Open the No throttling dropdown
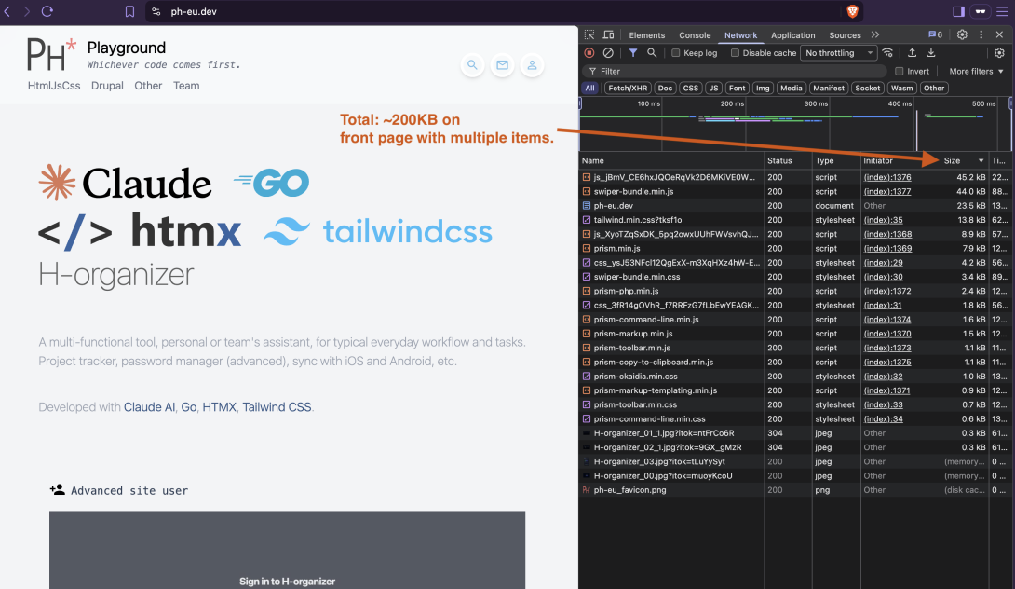The height and width of the screenshot is (589, 1015). 840,53
